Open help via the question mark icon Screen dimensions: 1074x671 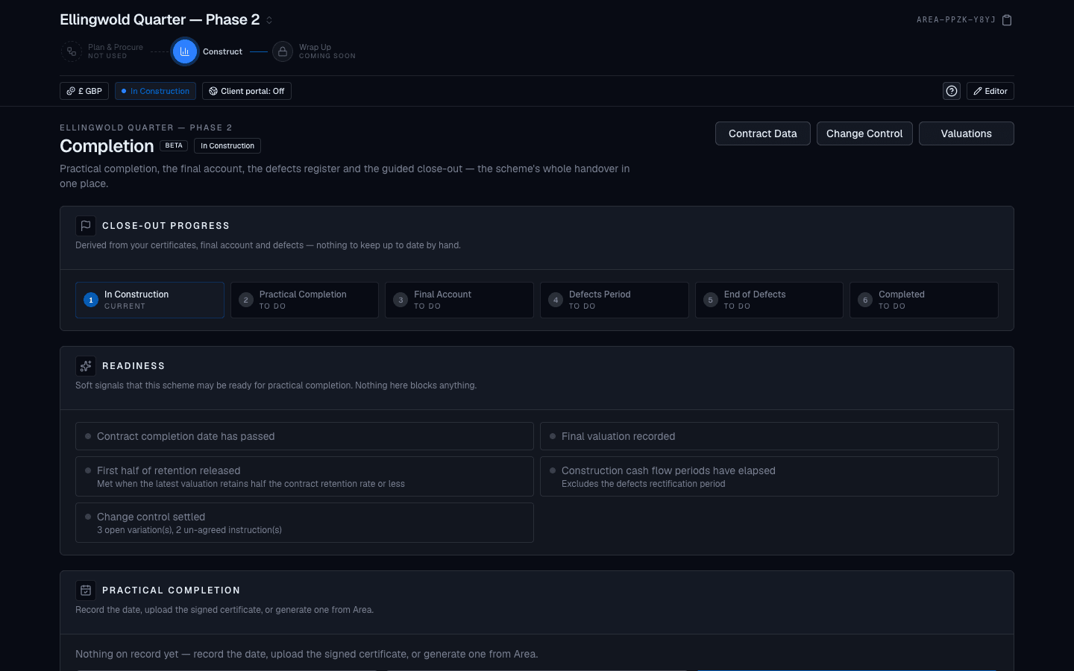(x=952, y=91)
